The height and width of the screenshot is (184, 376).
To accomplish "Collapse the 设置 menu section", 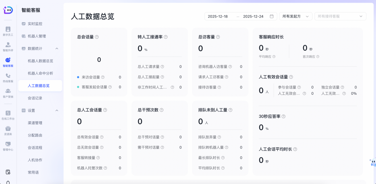I will click(x=57, y=110).
